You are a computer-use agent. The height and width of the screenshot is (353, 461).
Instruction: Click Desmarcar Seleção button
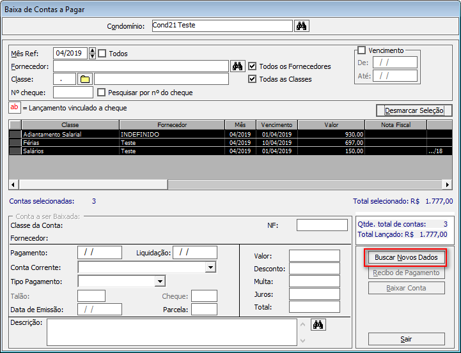(414, 110)
